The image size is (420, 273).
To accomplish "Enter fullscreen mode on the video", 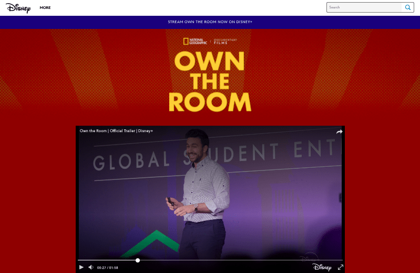I will click(x=341, y=267).
